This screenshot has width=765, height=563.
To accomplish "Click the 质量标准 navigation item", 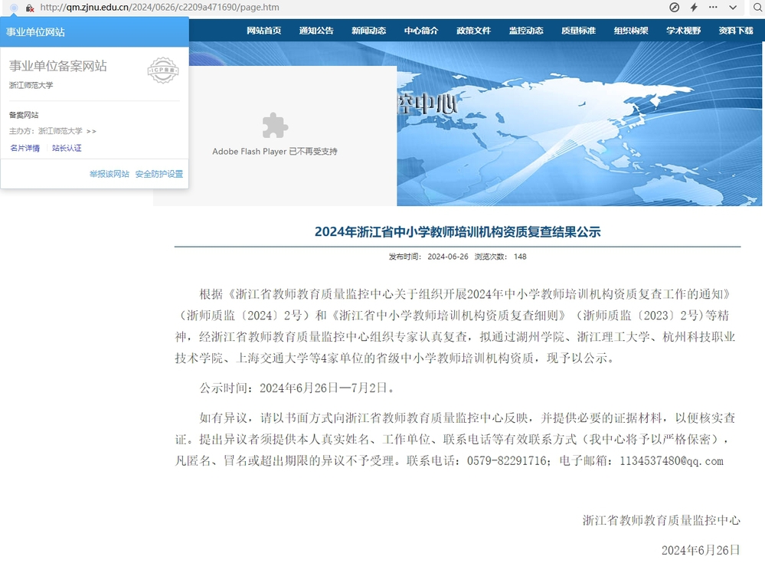I will tap(578, 31).
